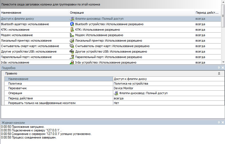Screen dimensions: 225x144
Task: Click the USB device icon
Action: (x=72, y=51)
